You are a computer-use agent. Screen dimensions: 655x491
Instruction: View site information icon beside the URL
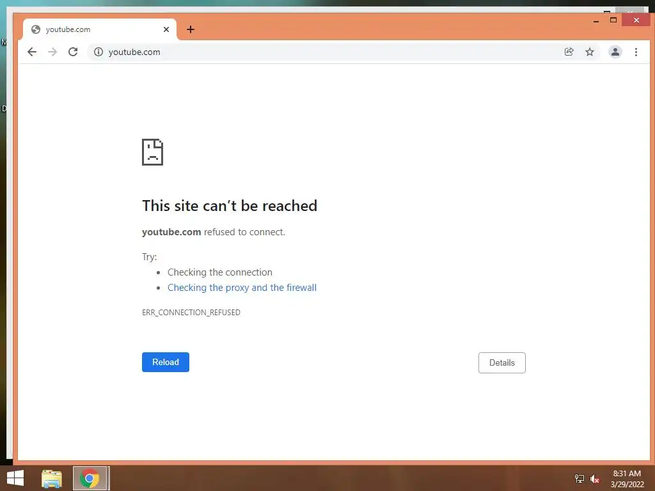click(x=98, y=52)
